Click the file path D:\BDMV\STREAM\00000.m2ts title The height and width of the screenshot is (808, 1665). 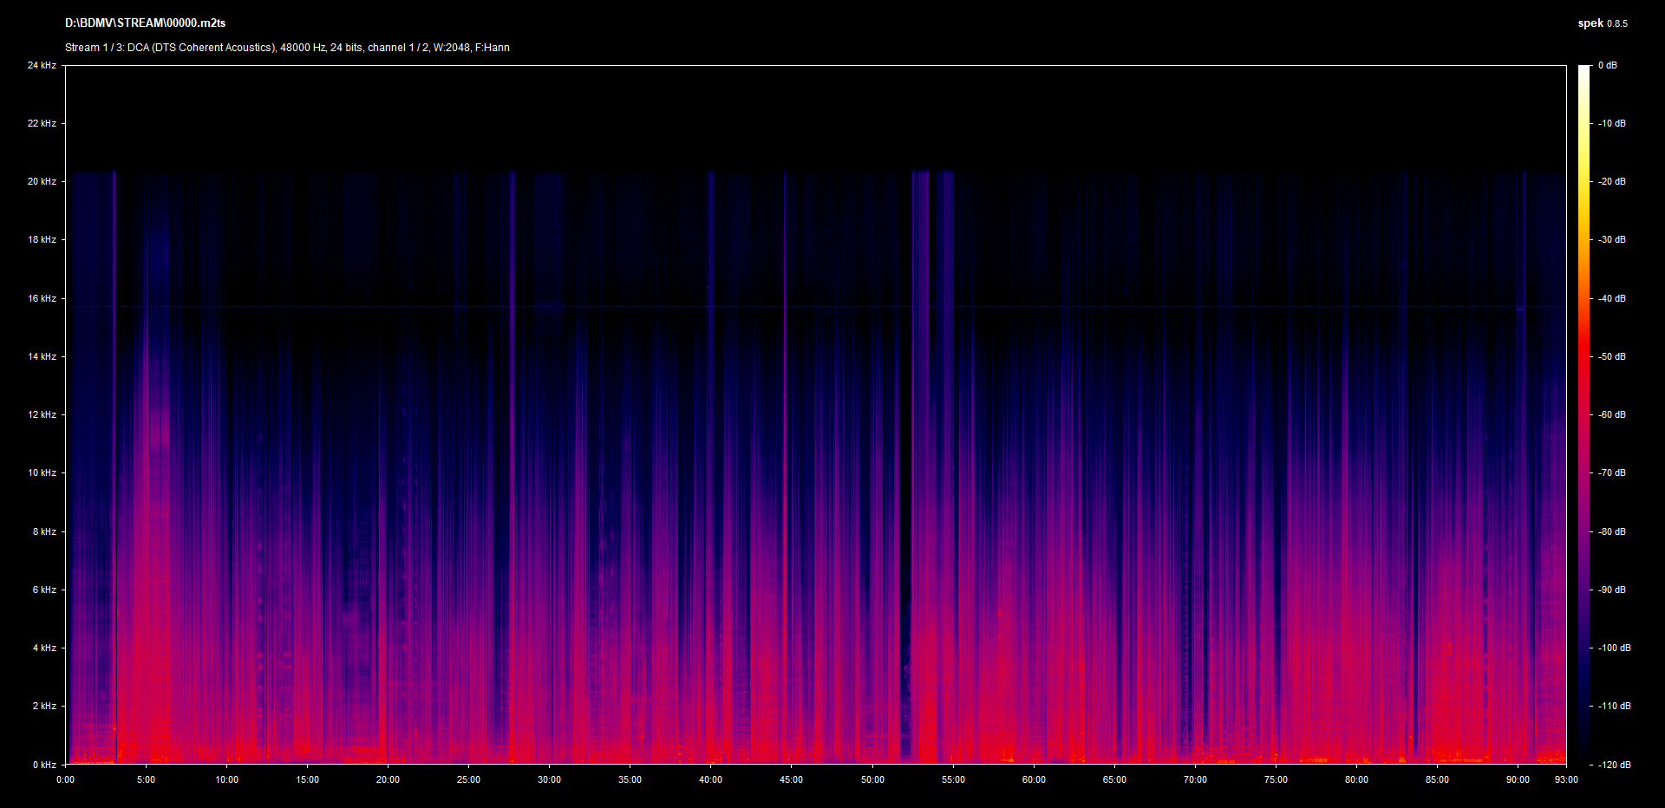tap(145, 23)
